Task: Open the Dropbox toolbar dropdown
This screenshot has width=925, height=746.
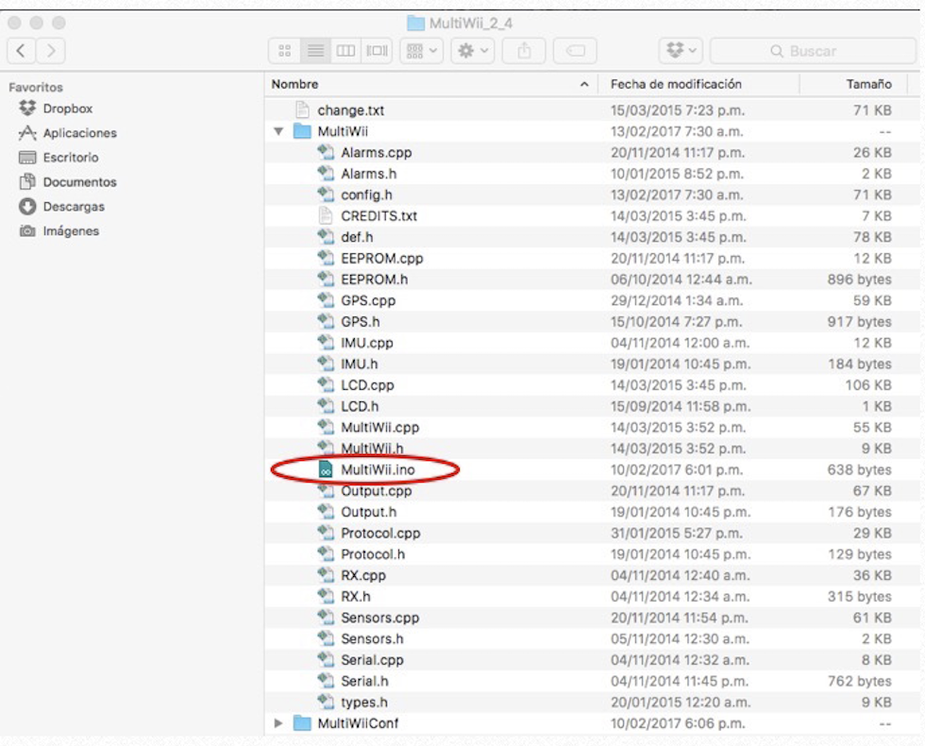Action: point(681,51)
